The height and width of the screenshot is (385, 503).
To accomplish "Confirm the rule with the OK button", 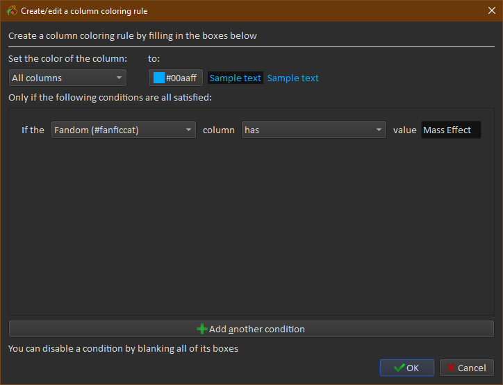I will coord(406,368).
